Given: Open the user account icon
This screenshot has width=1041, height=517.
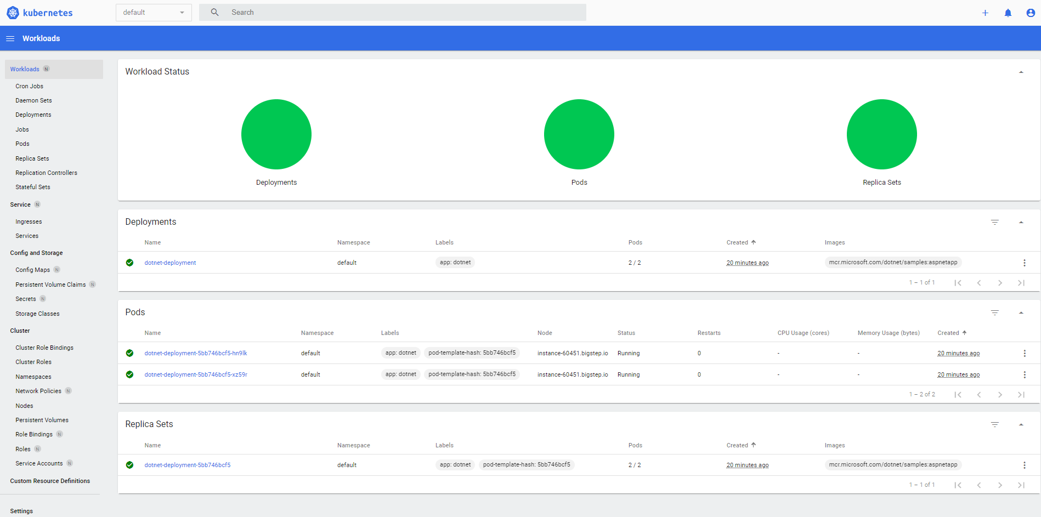Looking at the screenshot, I should tap(1030, 13).
